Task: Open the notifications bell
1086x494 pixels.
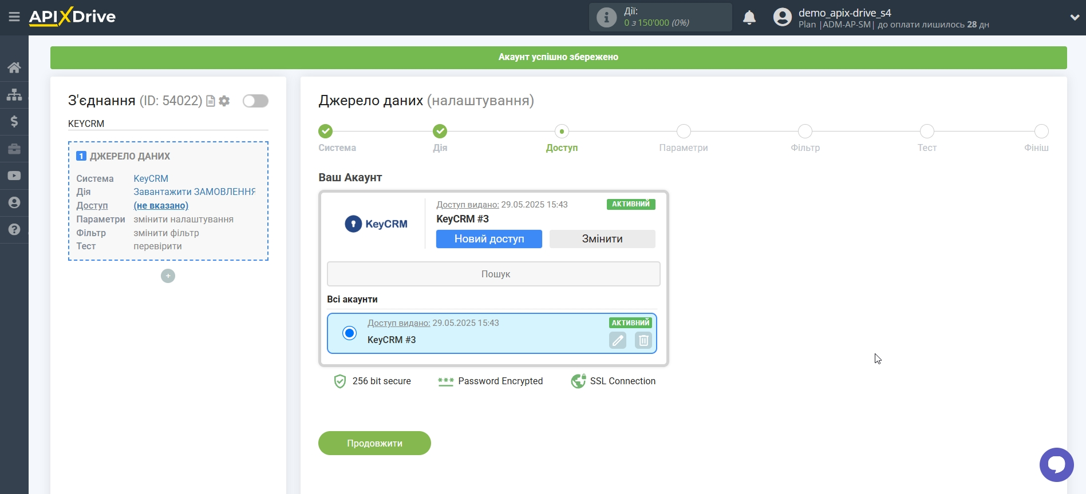Action: (x=749, y=18)
